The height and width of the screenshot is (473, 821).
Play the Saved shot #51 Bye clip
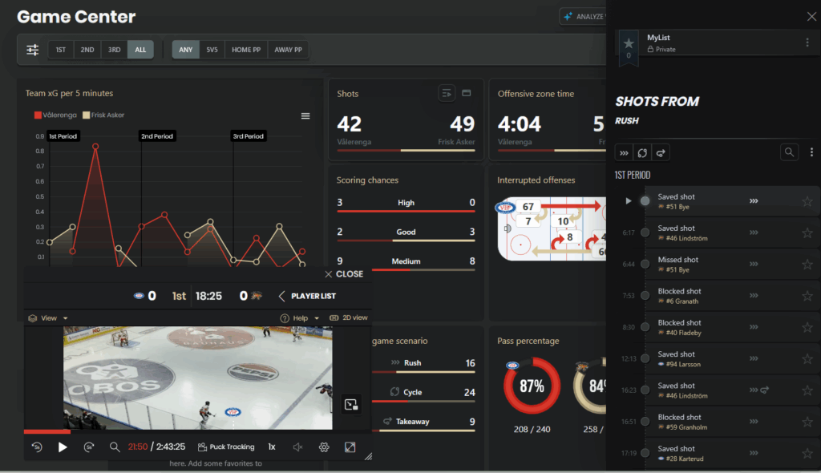coord(629,200)
